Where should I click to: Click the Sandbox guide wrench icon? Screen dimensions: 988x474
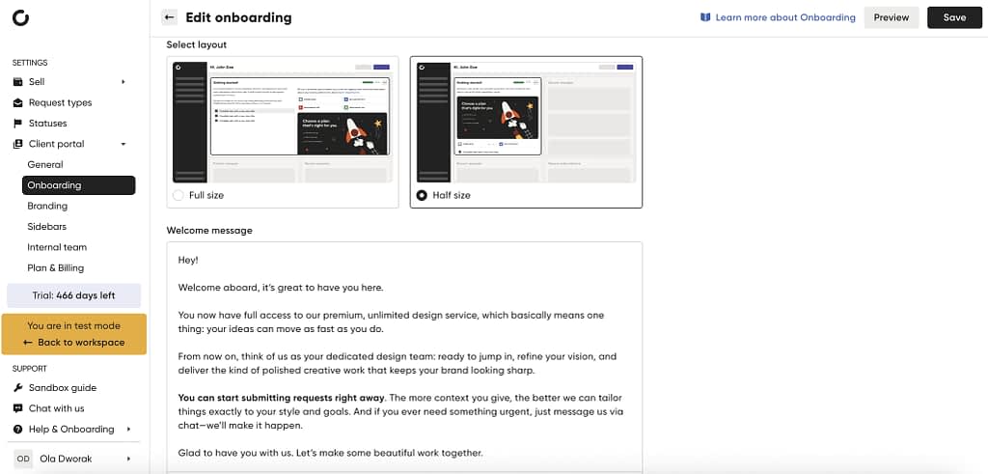[x=17, y=388]
